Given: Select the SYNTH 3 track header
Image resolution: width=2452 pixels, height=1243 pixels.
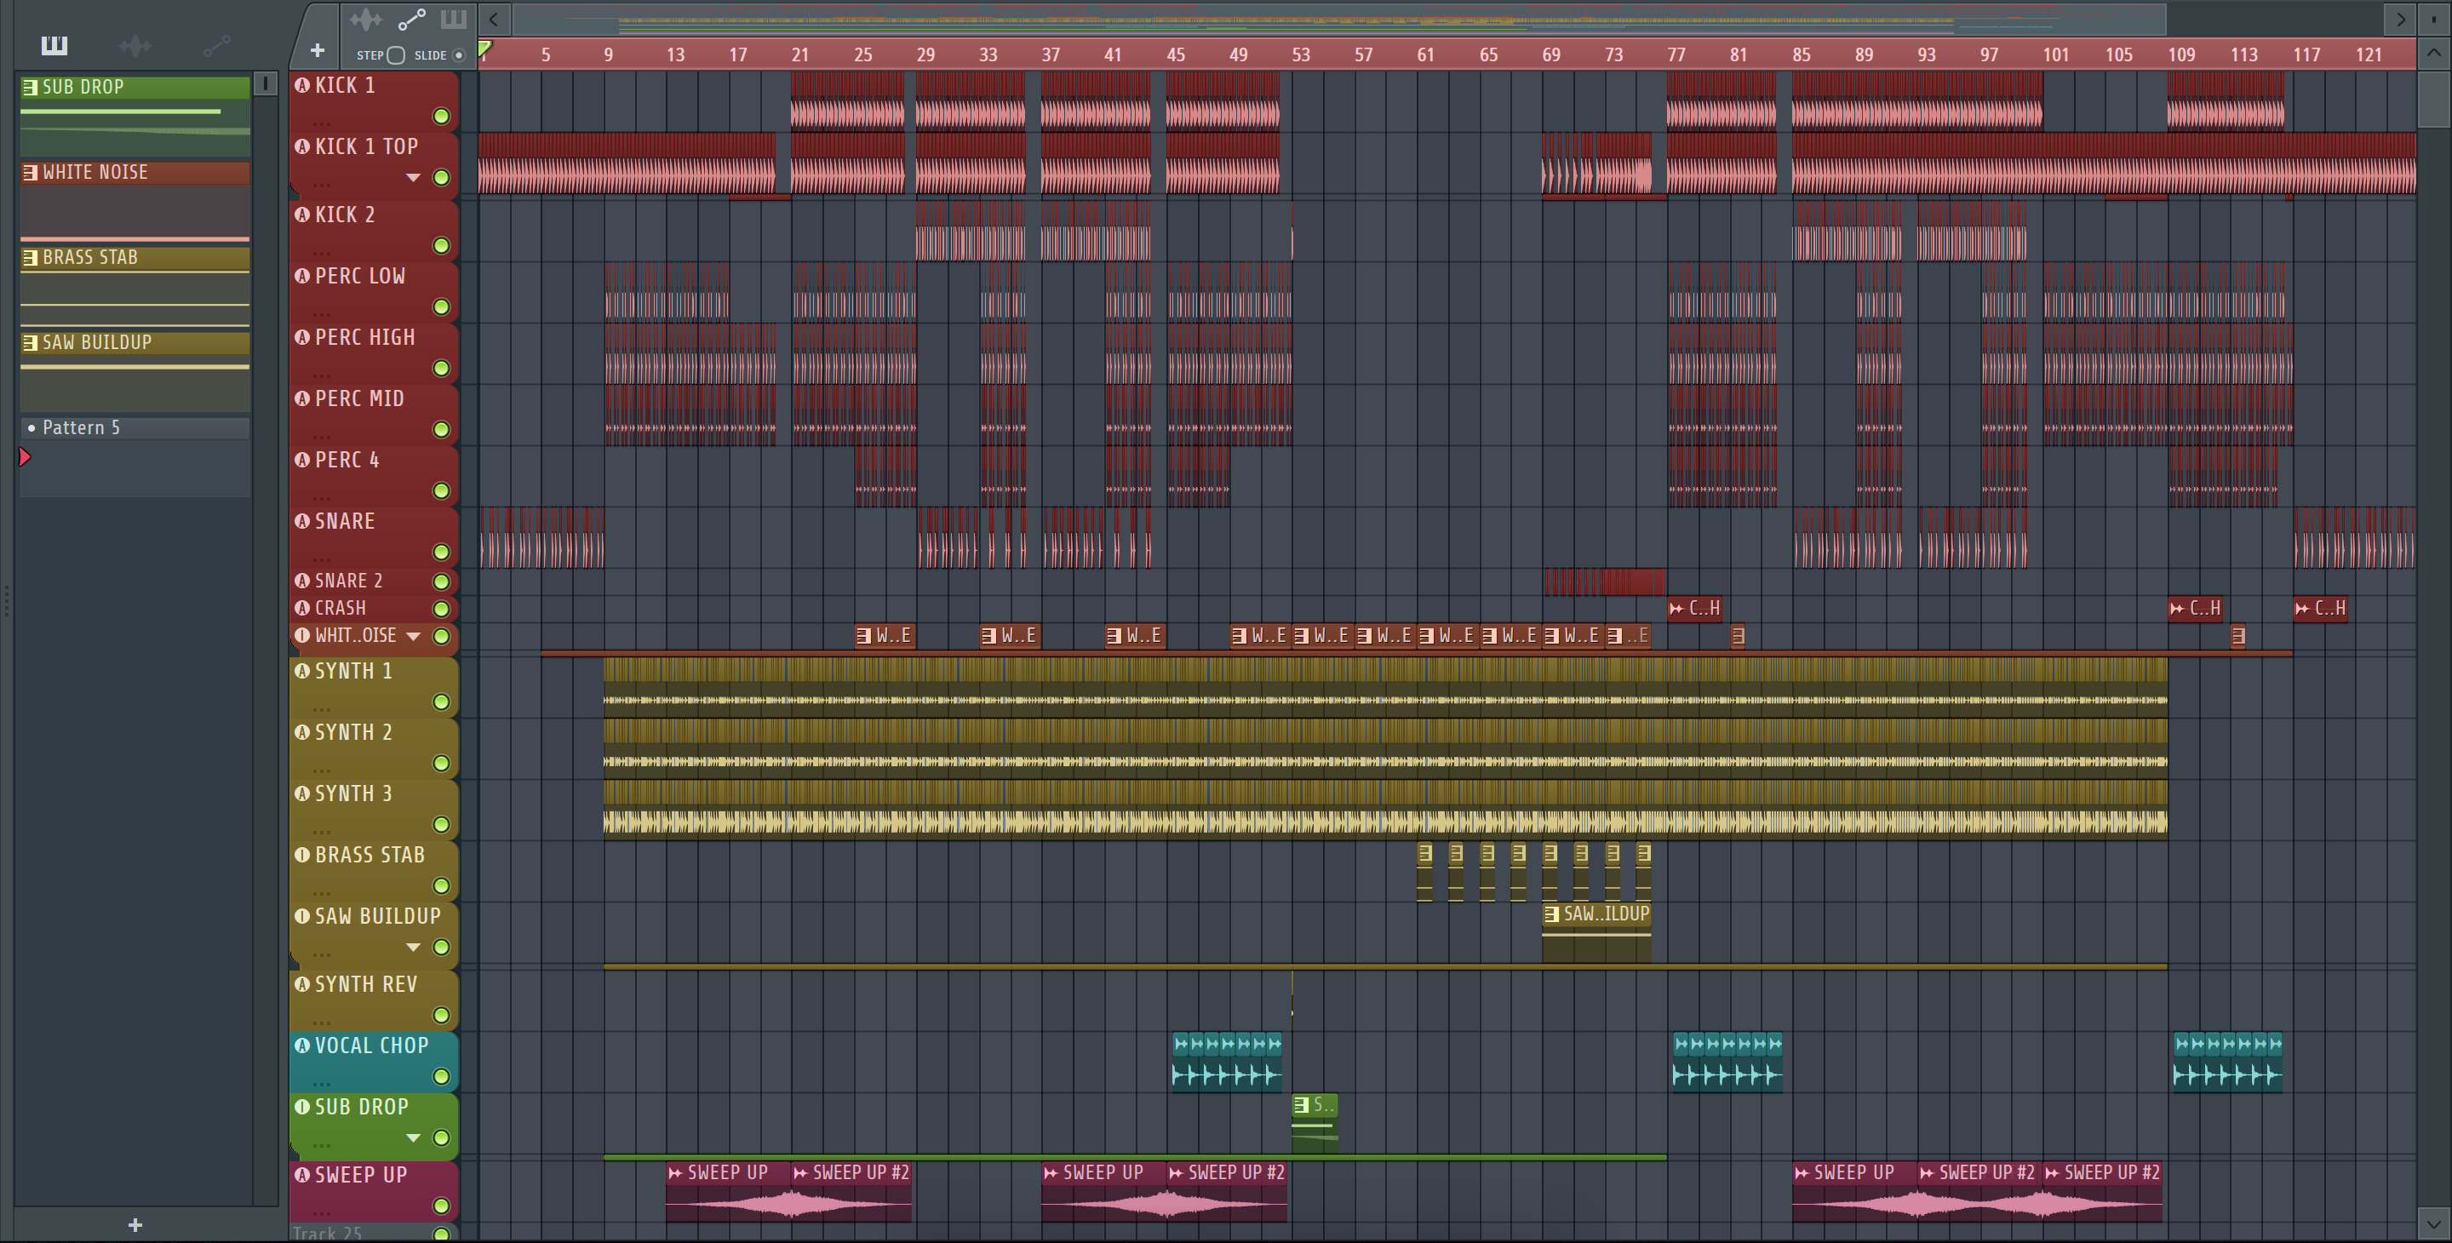Looking at the screenshot, I should point(373,808).
